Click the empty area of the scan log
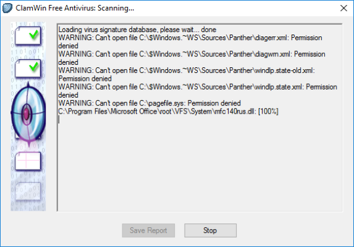Viewport: 354px width, 247px height. [x=200, y=165]
